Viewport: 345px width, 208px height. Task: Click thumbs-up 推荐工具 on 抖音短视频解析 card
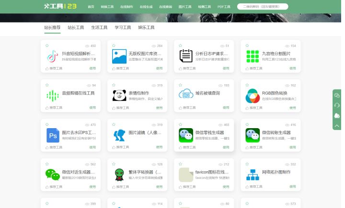pos(54,68)
